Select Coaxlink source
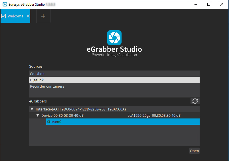 tap(114, 74)
